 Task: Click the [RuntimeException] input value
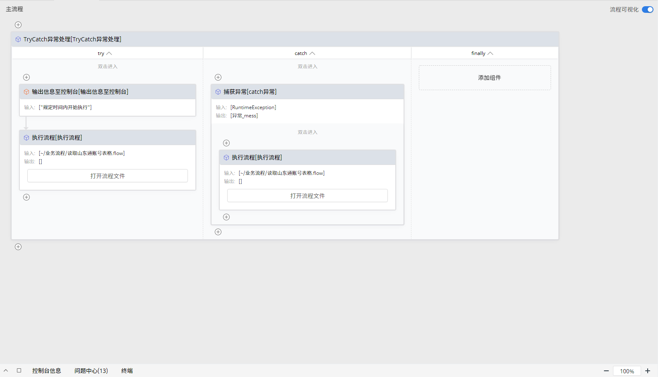point(253,107)
